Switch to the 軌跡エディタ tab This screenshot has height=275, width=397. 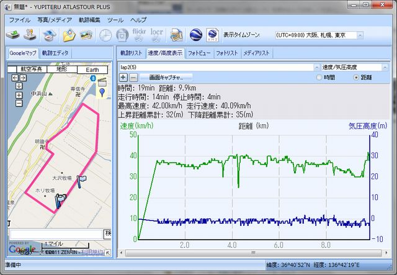[55, 53]
